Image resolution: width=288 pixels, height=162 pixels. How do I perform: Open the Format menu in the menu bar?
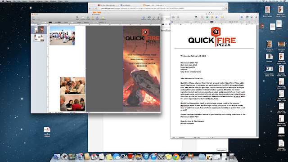(x=31, y=1)
